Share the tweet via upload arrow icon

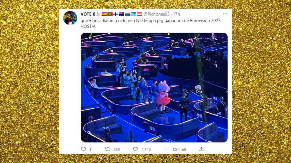pos(202,149)
